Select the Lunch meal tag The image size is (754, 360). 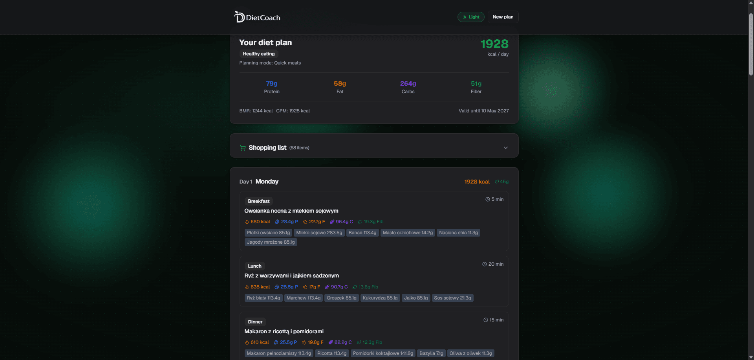tap(254, 266)
